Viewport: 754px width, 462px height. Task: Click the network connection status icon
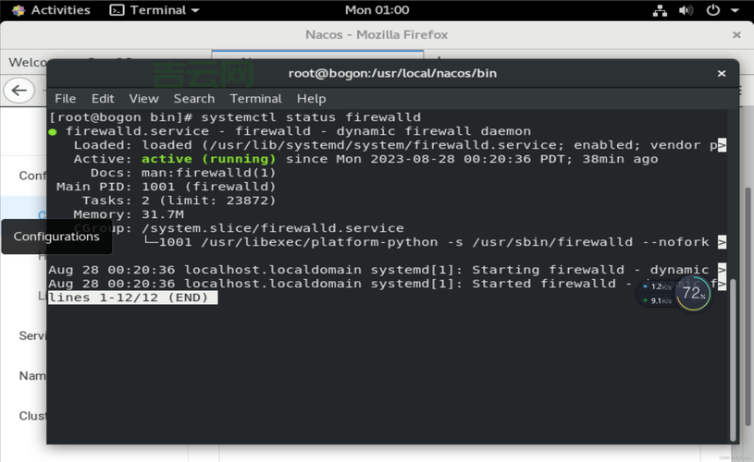[x=660, y=10]
